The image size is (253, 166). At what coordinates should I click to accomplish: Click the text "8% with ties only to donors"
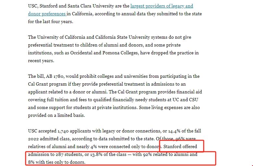[x=57, y=162]
